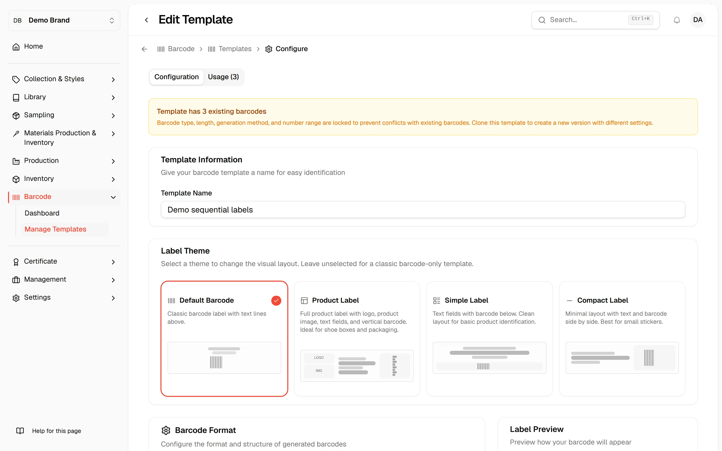This screenshot has height=451, width=722.
Task: Click the Sampling cube icon
Action: (x=16, y=116)
